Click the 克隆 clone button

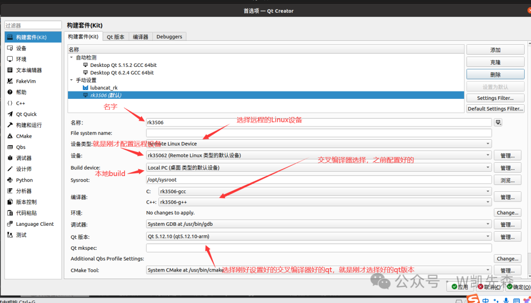coord(495,62)
